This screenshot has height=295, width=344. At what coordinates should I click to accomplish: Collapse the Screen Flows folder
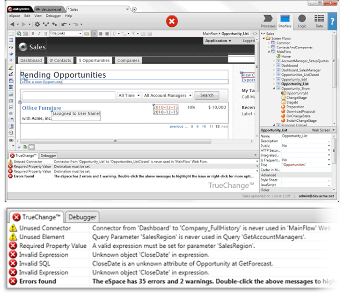click(263, 38)
